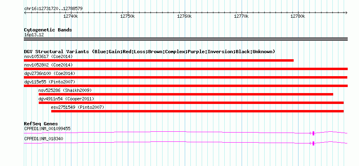
Task: Click the left arrowhead of the coordinate ruler
Action: tap(25, 12)
